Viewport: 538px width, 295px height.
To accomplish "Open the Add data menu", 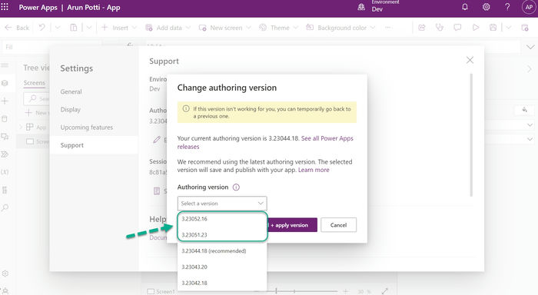I will (168, 28).
